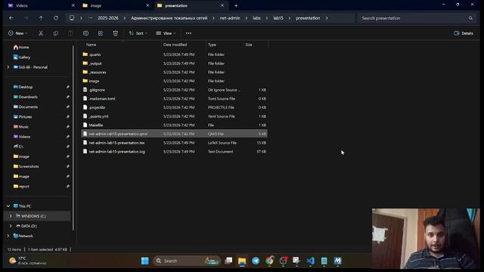Click the navigation pane scrollbar

pyautogui.click(x=73, y=138)
